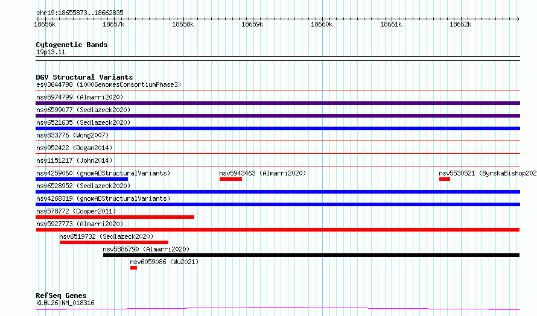
Task: Click the nsv5530521 ByrskaBishop label
Action: 488,173
